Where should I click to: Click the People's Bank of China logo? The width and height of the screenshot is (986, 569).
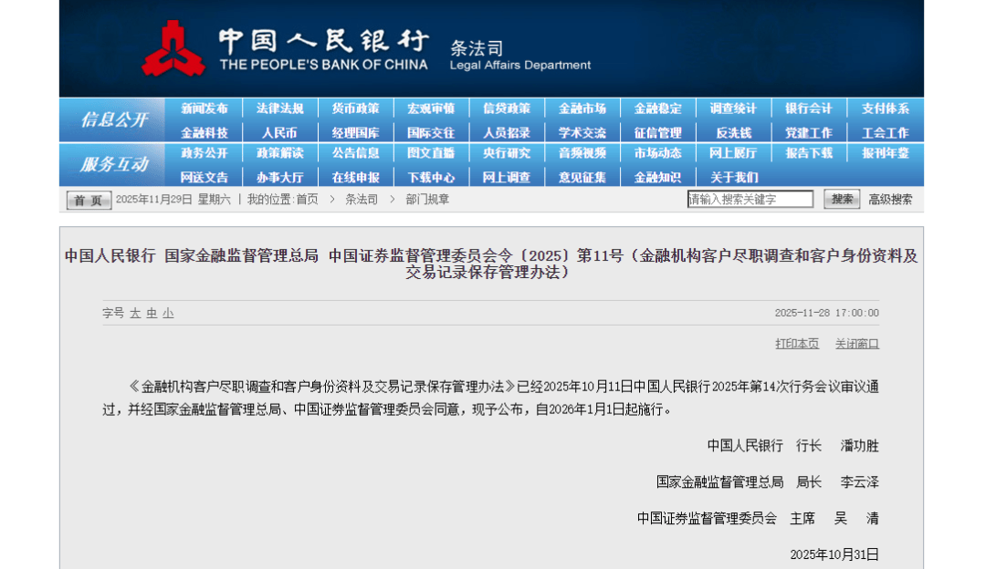tap(173, 49)
